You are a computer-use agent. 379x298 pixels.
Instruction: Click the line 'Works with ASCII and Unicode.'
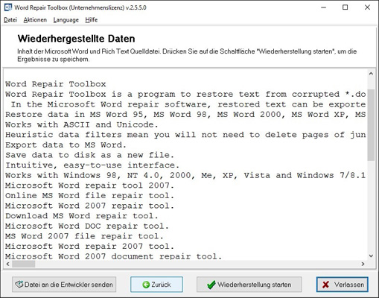(x=82, y=124)
